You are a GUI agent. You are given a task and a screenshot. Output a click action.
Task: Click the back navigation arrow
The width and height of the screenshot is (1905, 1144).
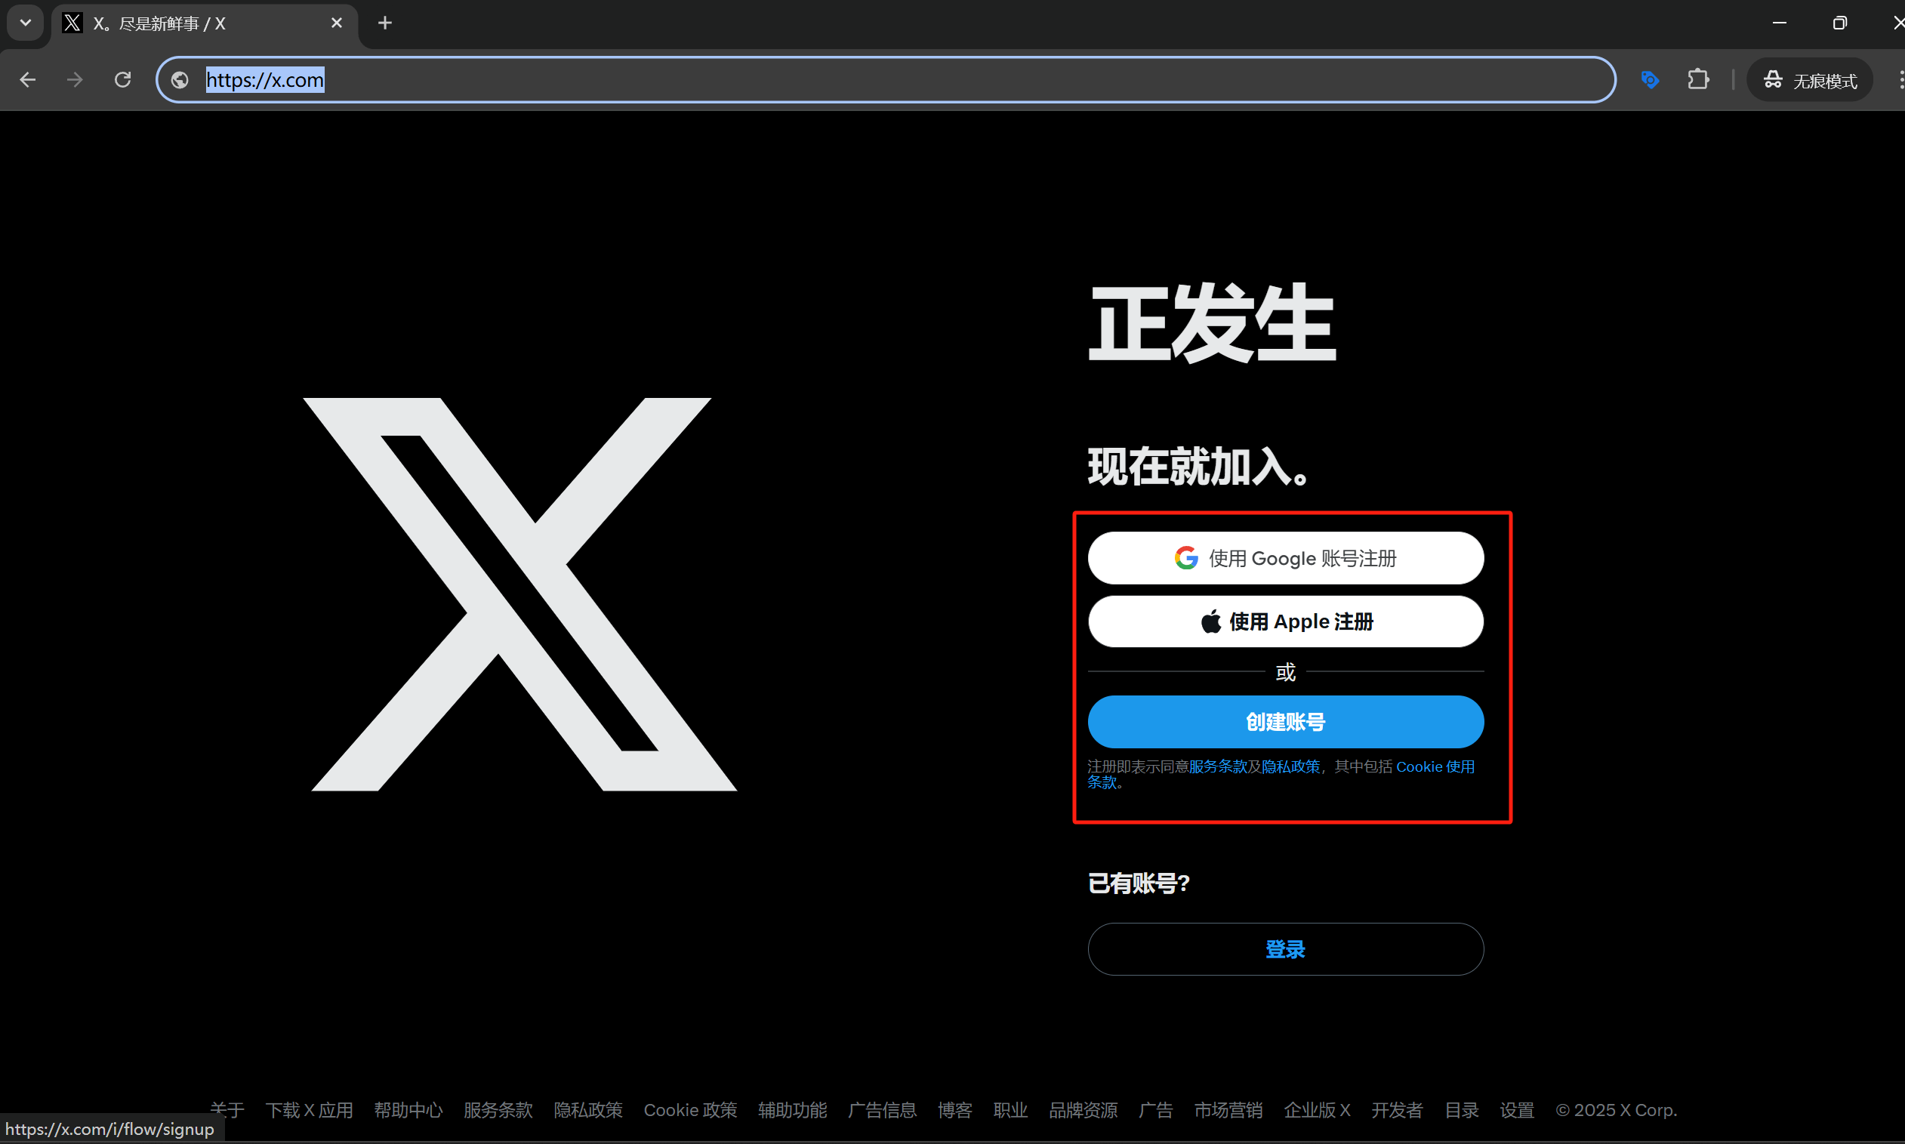coord(28,79)
